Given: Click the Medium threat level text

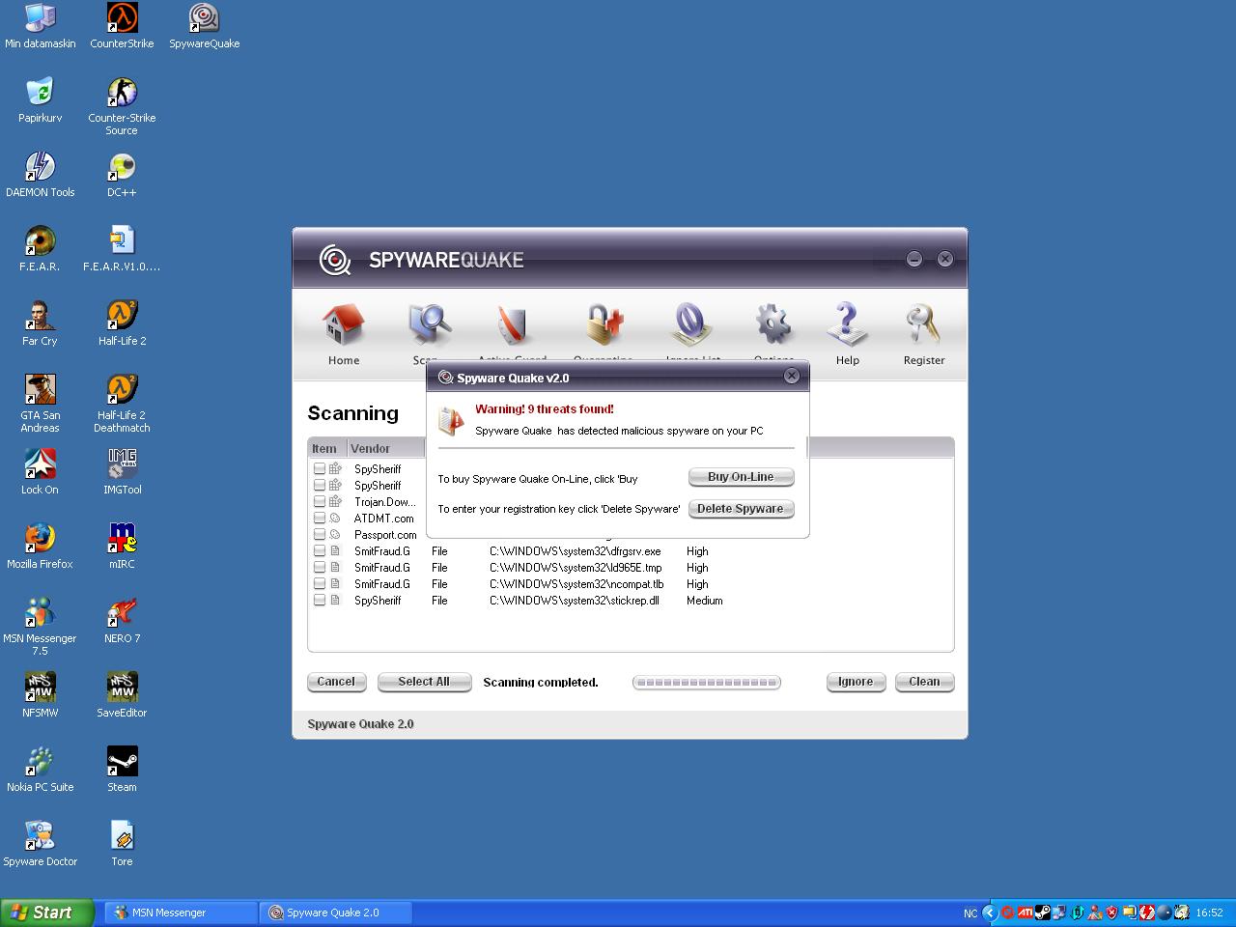Looking at the screenshot, I should 704,601.
